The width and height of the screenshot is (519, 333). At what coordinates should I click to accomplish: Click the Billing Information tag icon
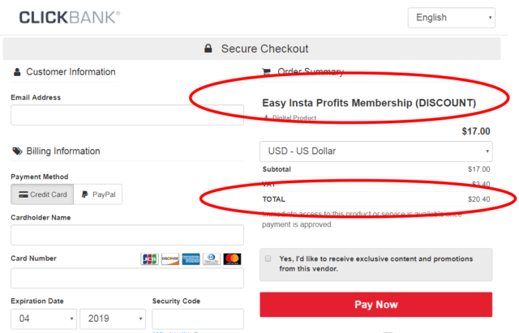(x=17, y=152)
